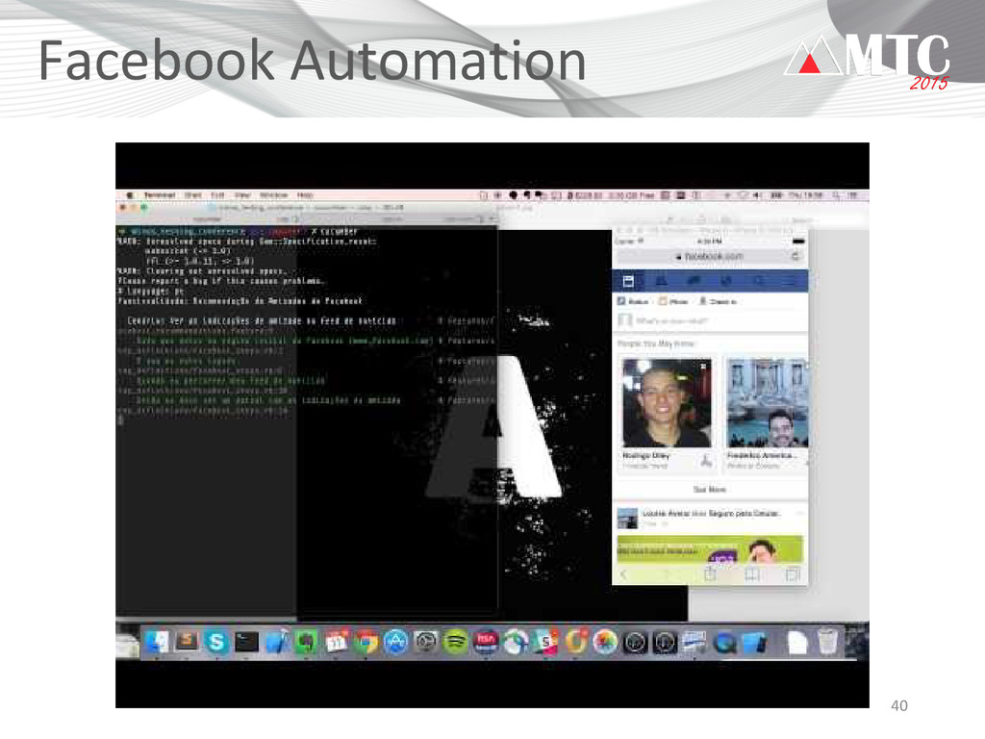Open the Trash in the Dock
The height and width of the screenshot is (739, 985).
point(828,642)
